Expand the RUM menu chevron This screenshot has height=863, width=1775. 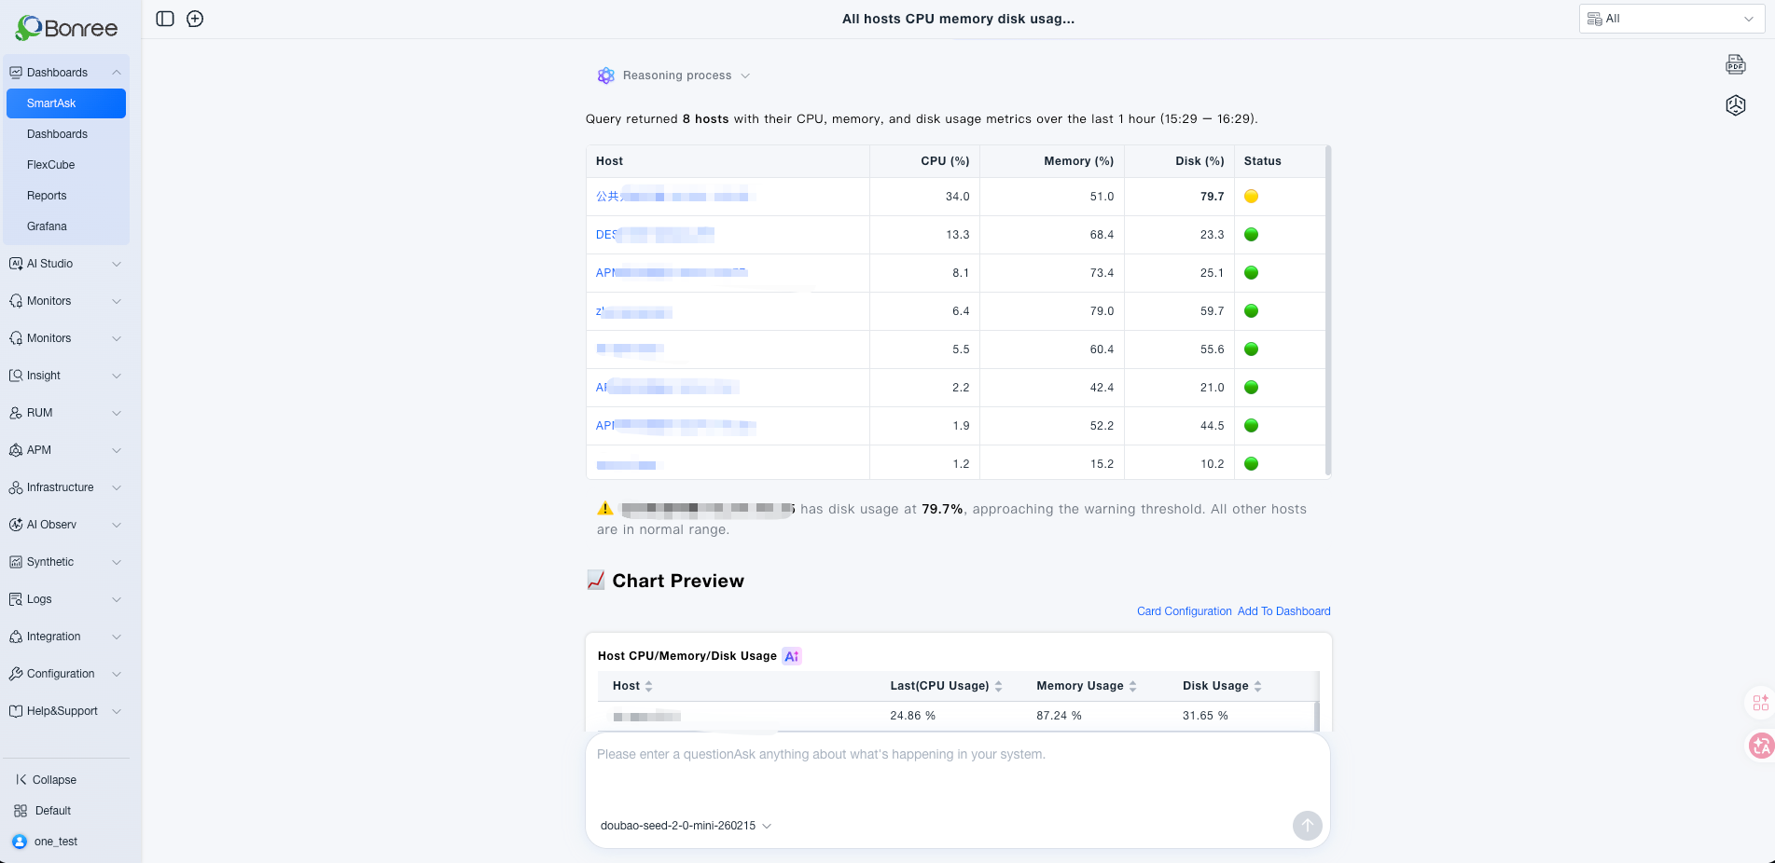117,413
